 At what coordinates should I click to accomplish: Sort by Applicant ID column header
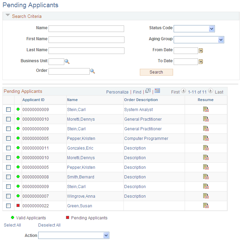[33, 100]
